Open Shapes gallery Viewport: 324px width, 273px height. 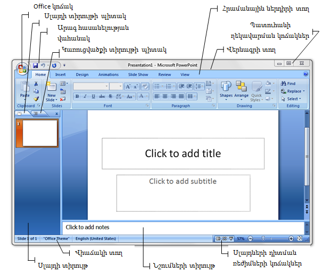[226, 91]
